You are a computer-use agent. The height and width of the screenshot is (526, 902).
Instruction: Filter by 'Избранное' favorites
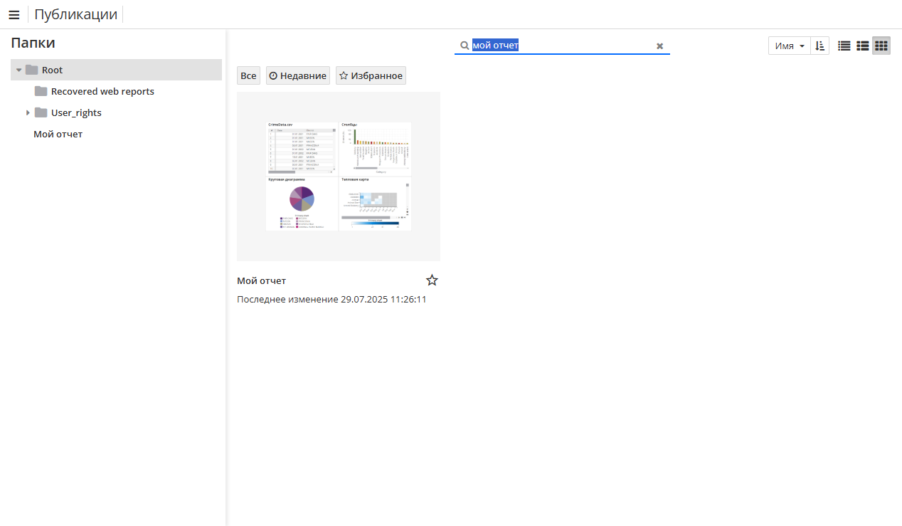(x=371, y=75)
